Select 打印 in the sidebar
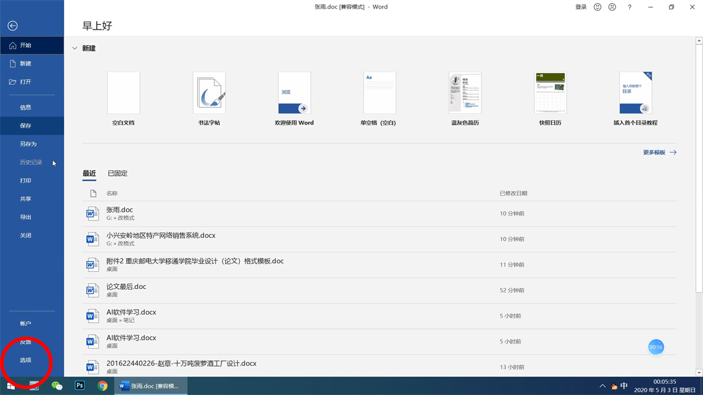Screen dimensions: 703x395 (26, 180)
